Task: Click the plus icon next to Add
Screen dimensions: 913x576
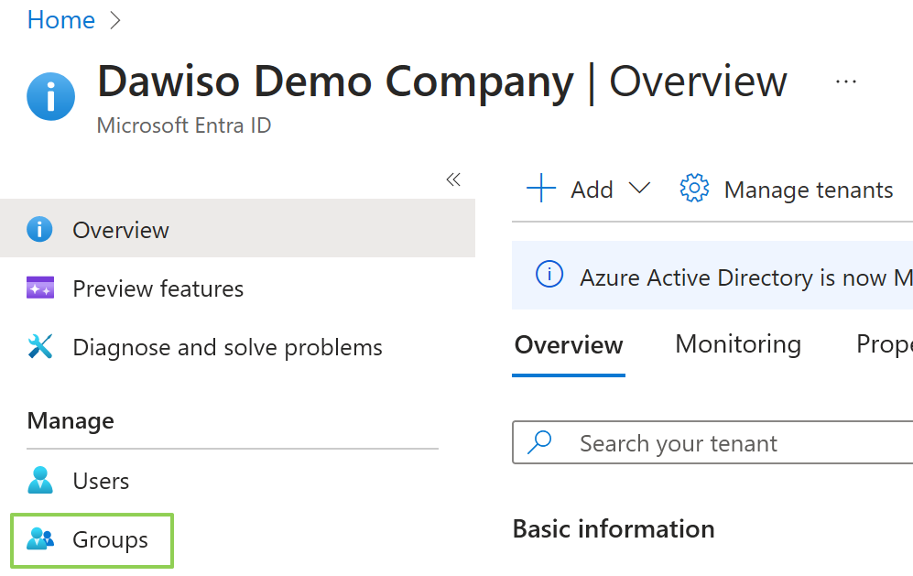Action: click(x=541, y=189)
